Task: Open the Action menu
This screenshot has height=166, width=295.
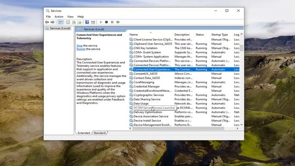Action: pos(59,17)
